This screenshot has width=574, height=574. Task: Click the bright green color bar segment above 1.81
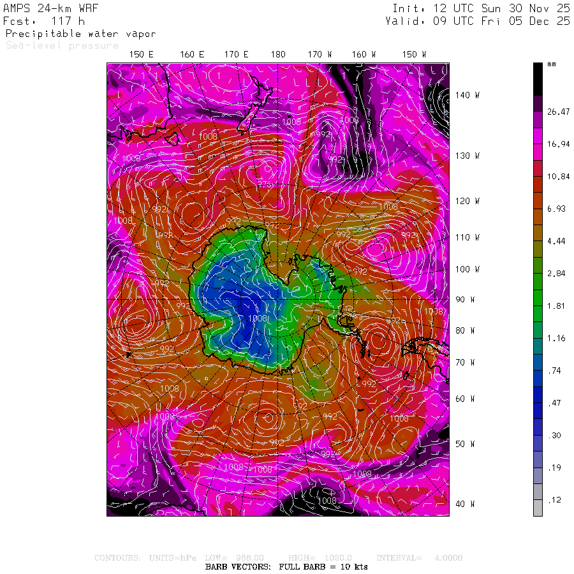point(538,298)
